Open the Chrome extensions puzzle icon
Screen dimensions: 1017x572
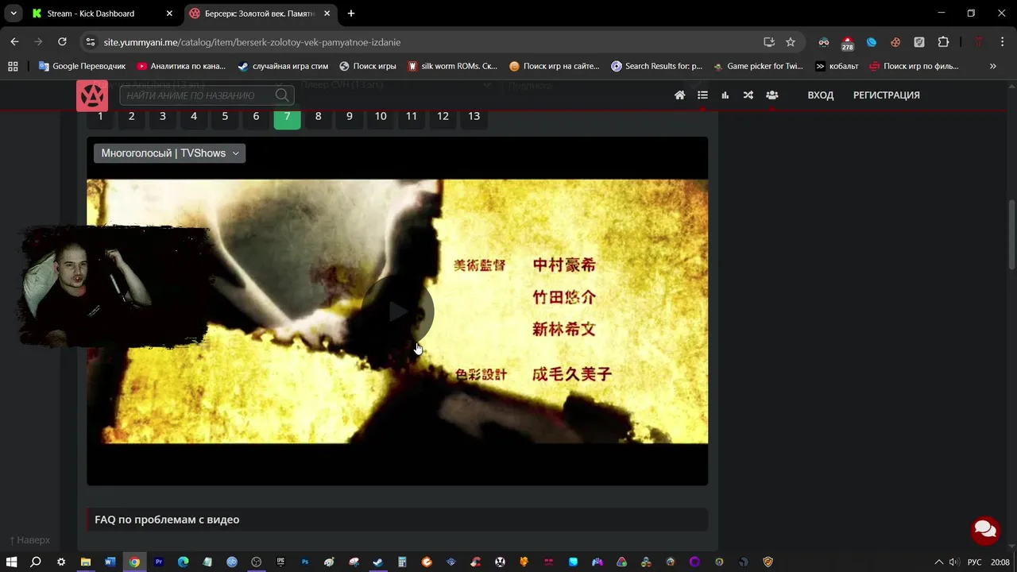[944, 42]
